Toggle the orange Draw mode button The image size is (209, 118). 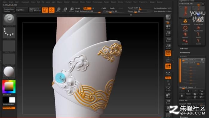click(x=52, y=10)
